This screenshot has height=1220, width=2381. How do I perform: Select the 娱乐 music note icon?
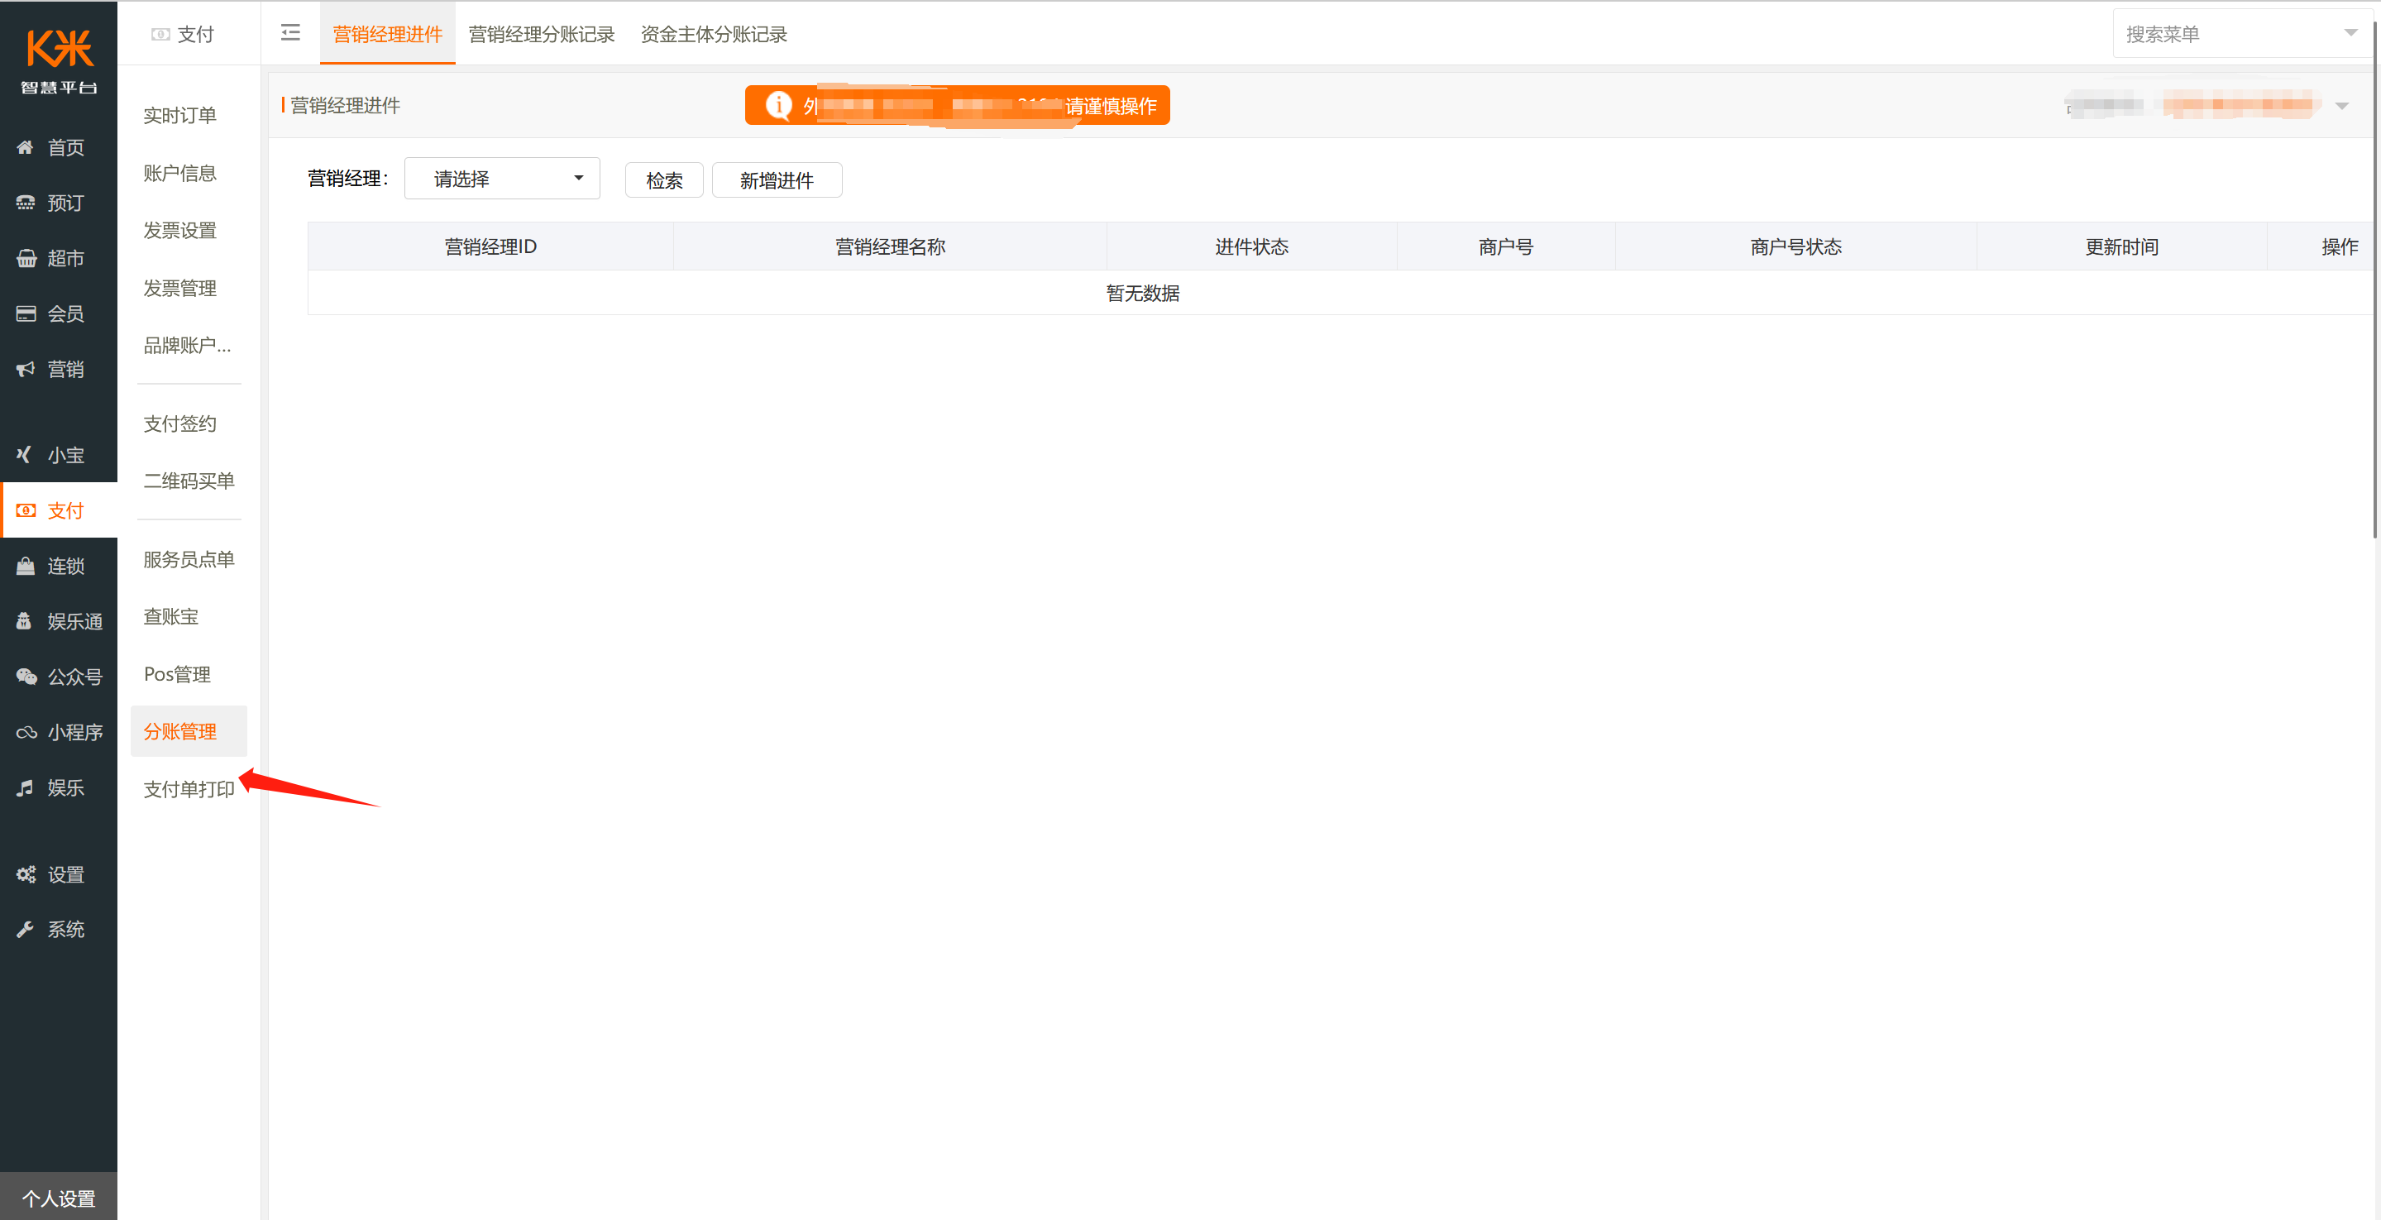pyautogui.click(x=25, y=787)
